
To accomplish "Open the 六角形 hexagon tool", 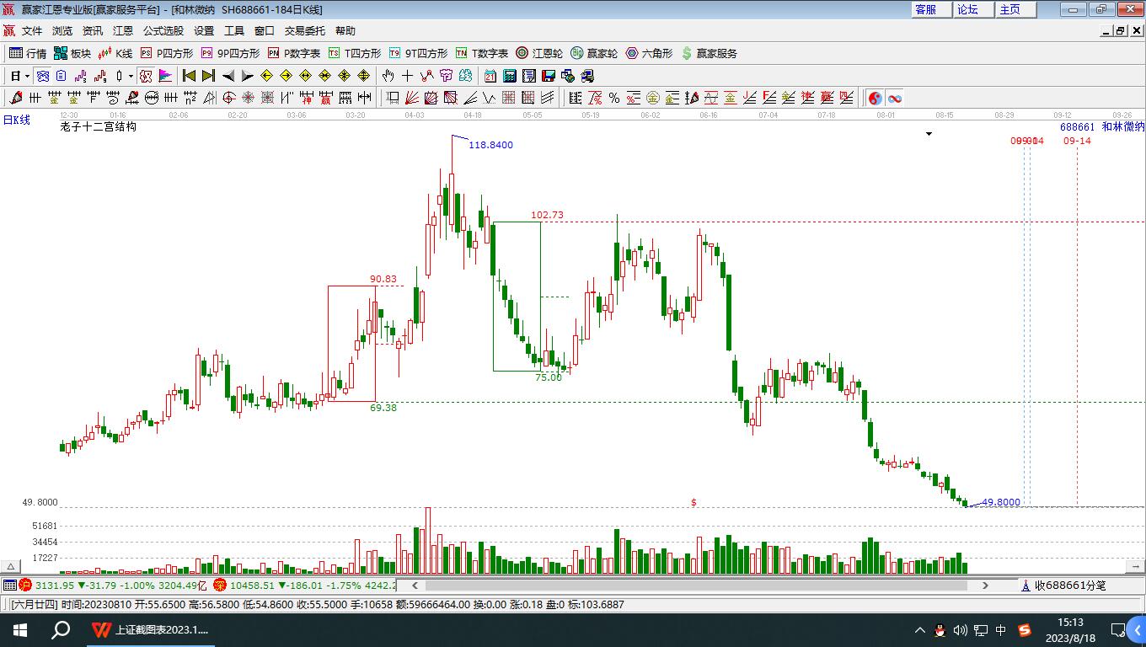I will coord(649,53).
